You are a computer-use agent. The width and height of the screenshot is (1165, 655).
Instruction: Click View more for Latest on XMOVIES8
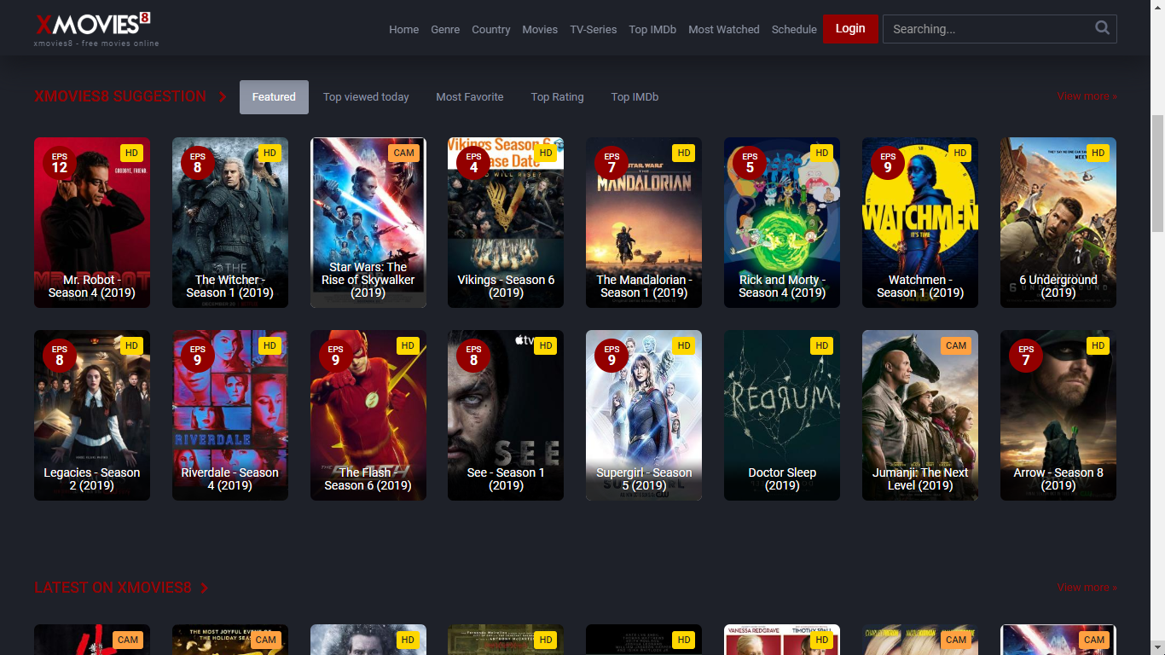pyautogui.click(x=1087, y=588)
